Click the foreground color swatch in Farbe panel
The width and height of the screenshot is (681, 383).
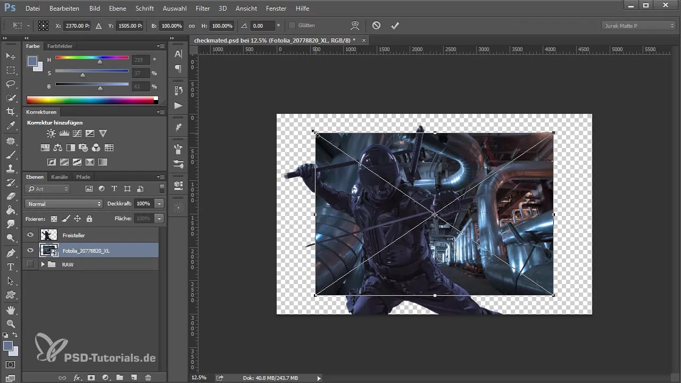tap(32, 61)
